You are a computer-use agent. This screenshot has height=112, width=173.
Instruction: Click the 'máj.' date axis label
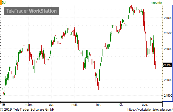[x=75, y=105]
